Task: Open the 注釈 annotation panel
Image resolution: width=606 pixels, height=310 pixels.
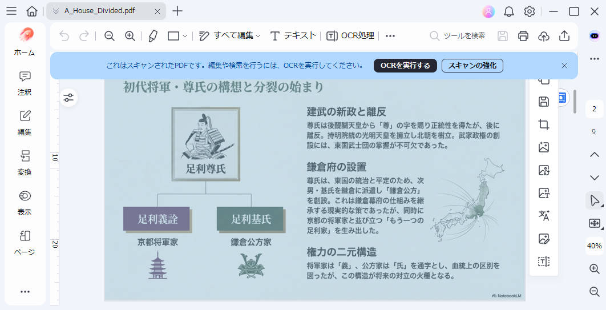Action: tap(25, 83)
